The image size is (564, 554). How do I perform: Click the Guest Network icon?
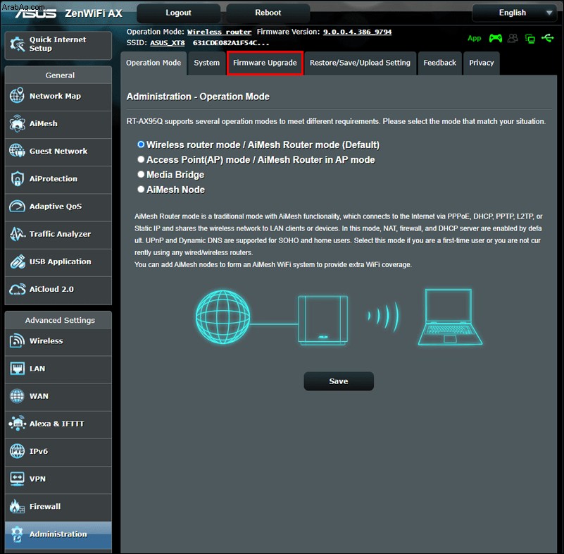pyautogui.click(x=17, y=151)
